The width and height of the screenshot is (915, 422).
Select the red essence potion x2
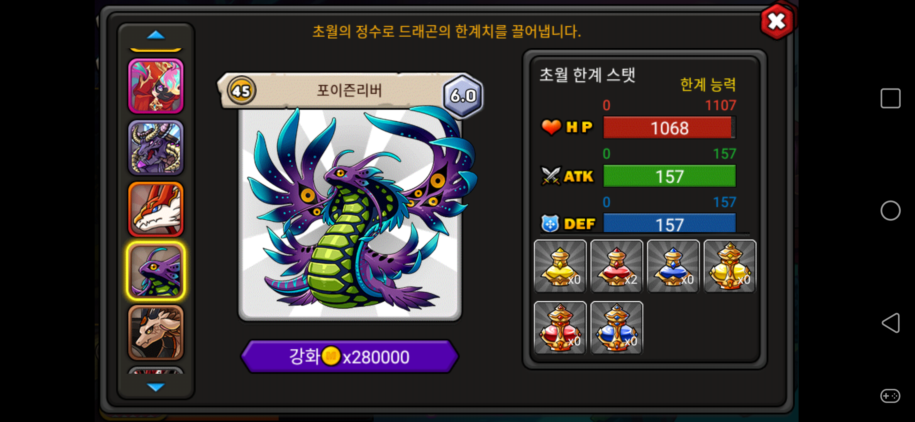pos(617,266)
